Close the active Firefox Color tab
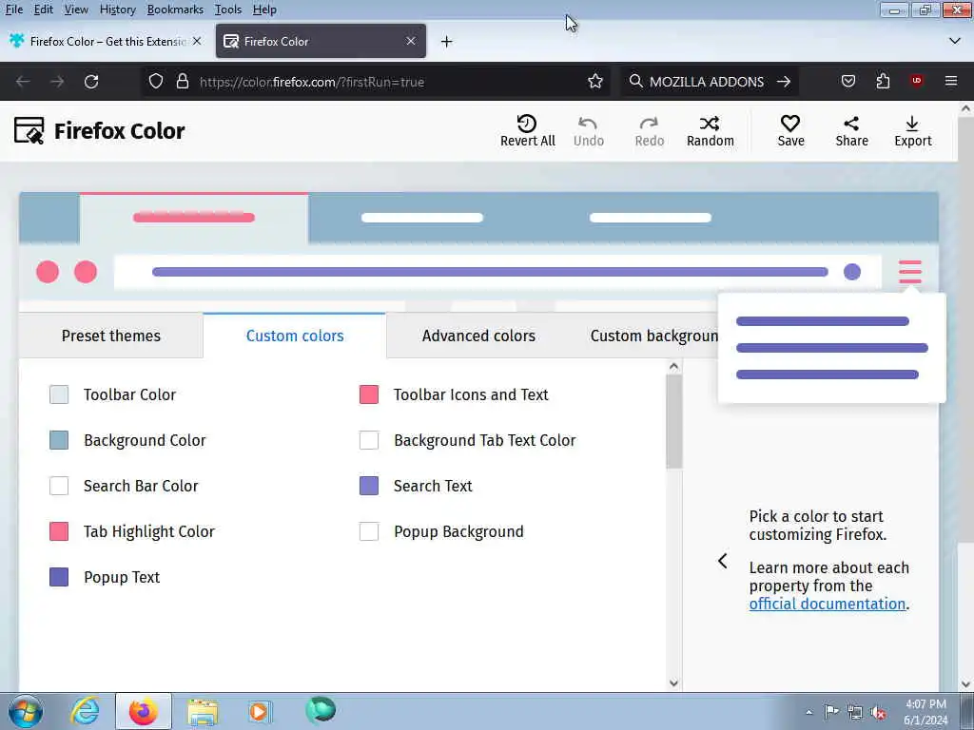Screen dimensions: 974x730 (411, 41)
